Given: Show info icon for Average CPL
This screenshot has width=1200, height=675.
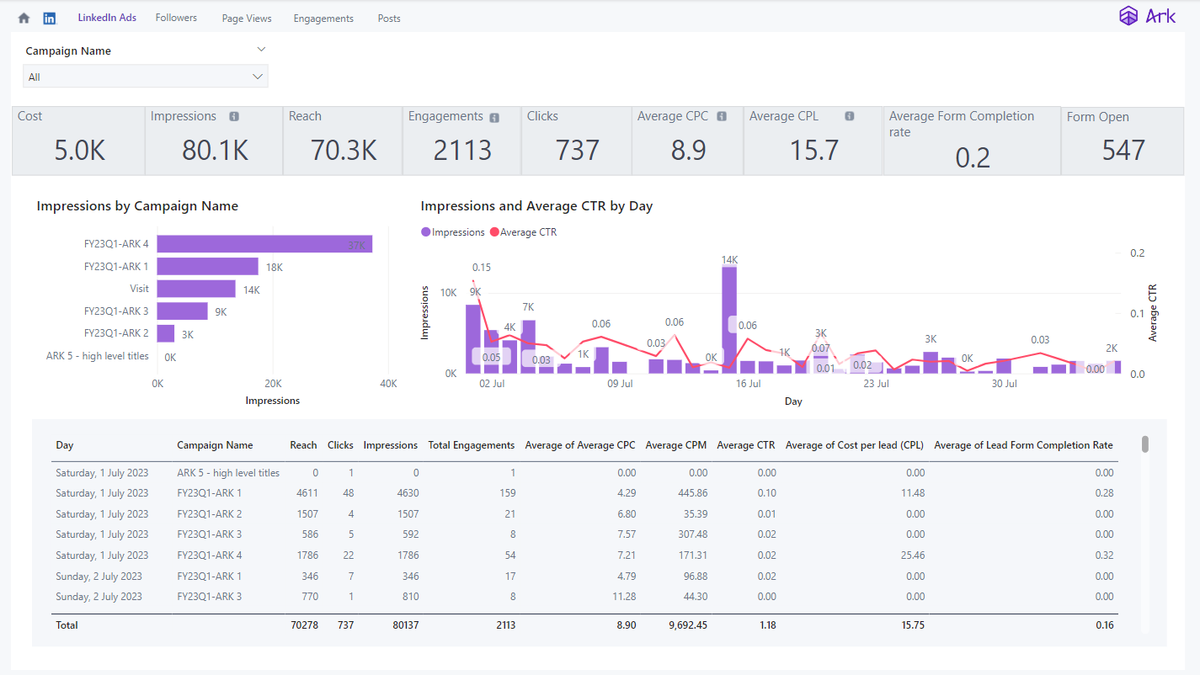Looking at the screenshot, I should (850, 117).
